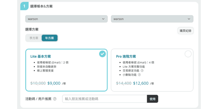The image size is (218, 109).
Task: Open the help tooltip for 活動碼 / 用戶推薦
Action: 55,99
